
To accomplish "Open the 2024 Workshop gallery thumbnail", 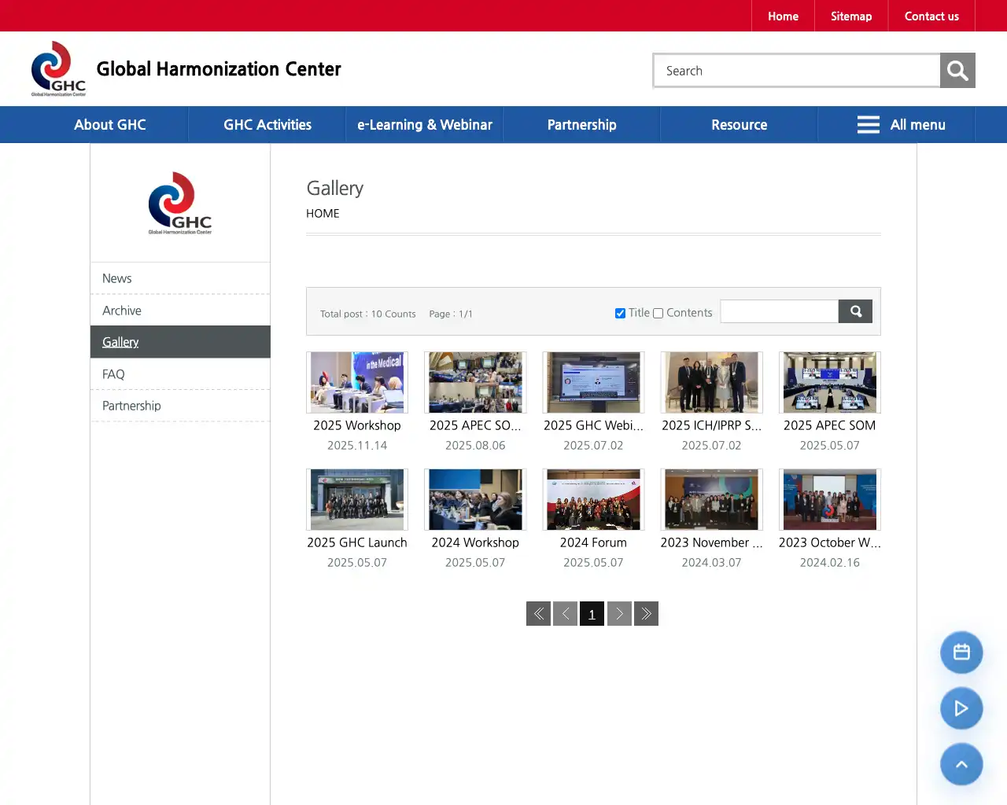I will tap(475, 499).
